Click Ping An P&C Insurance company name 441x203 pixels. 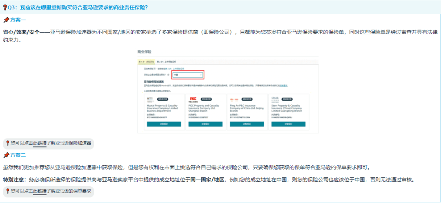click(247, 108)
